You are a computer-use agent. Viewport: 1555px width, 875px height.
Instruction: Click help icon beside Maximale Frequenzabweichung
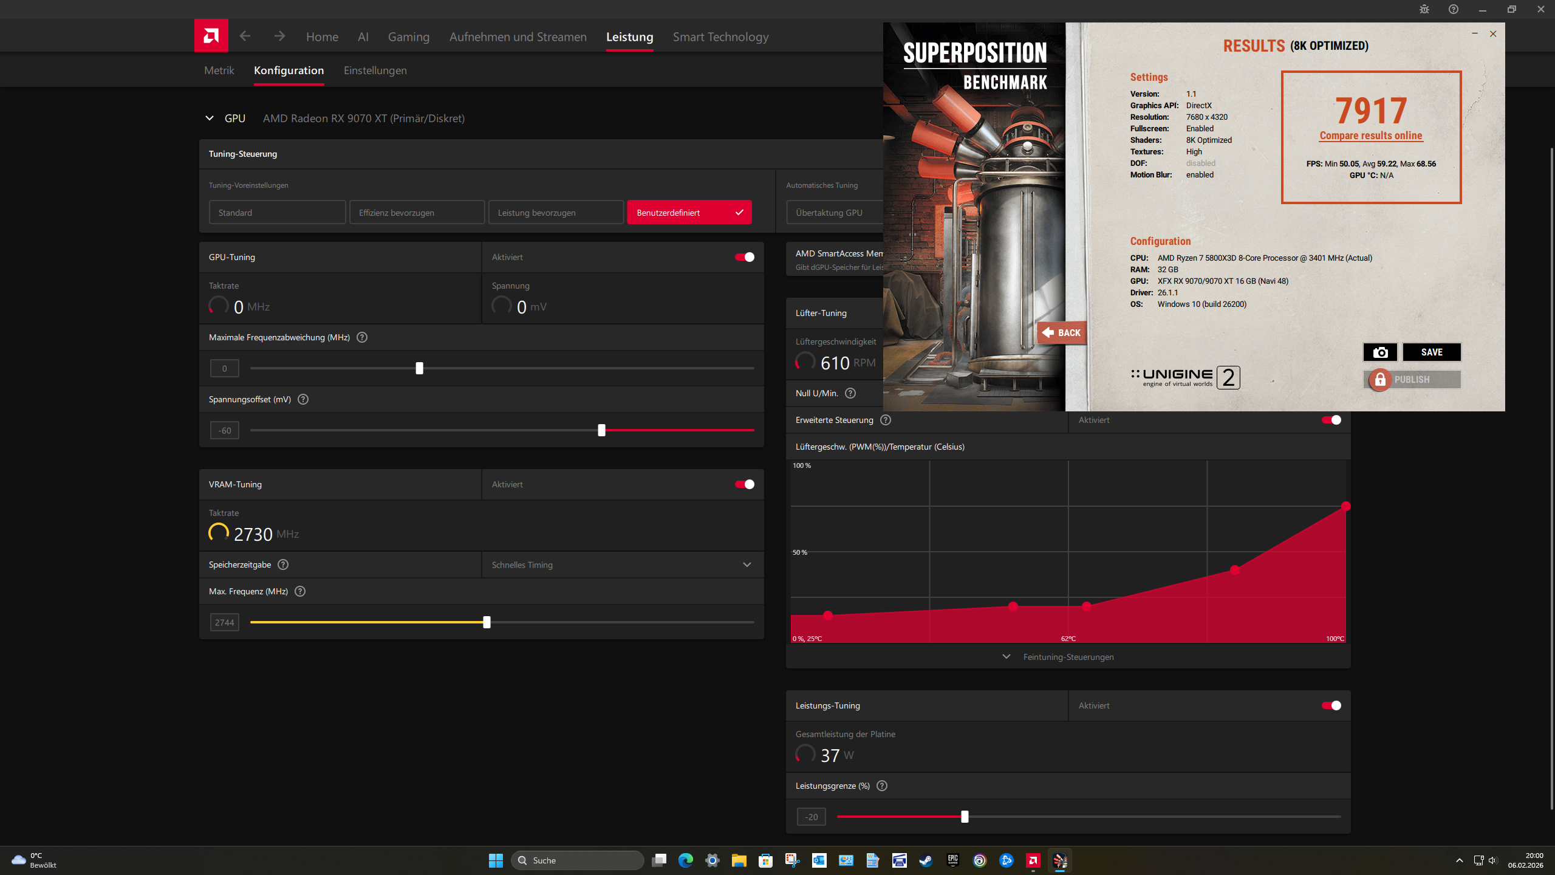click(x=362, y=337)
